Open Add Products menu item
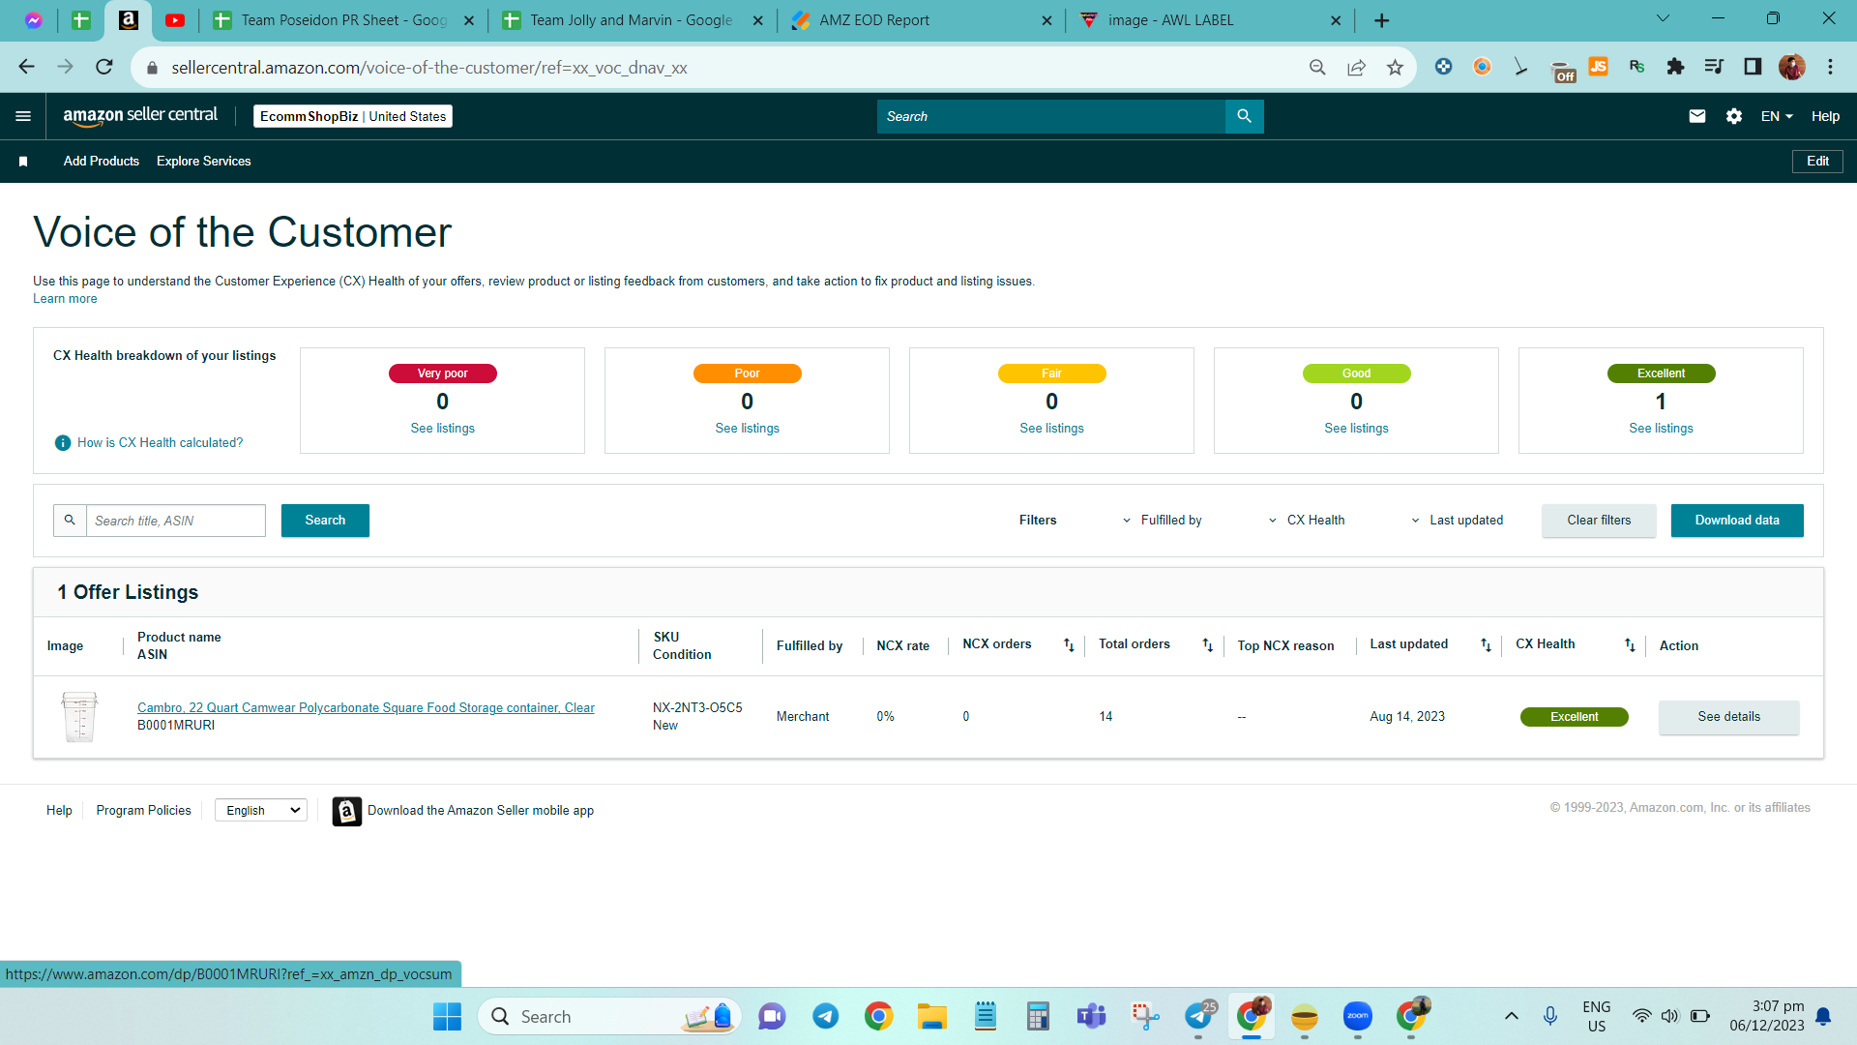Image resolution: width=1857 pixels, height=1045 pixels. [x=102, y=162]
